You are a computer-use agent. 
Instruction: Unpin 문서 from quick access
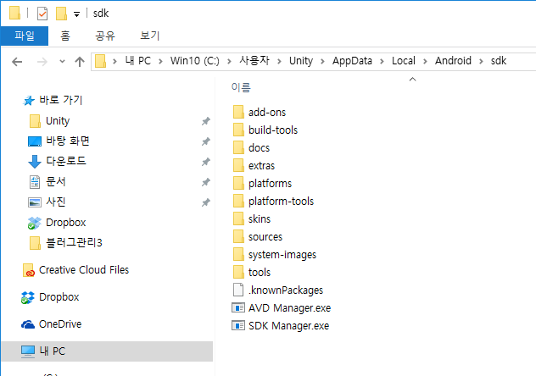pos(206,182)
